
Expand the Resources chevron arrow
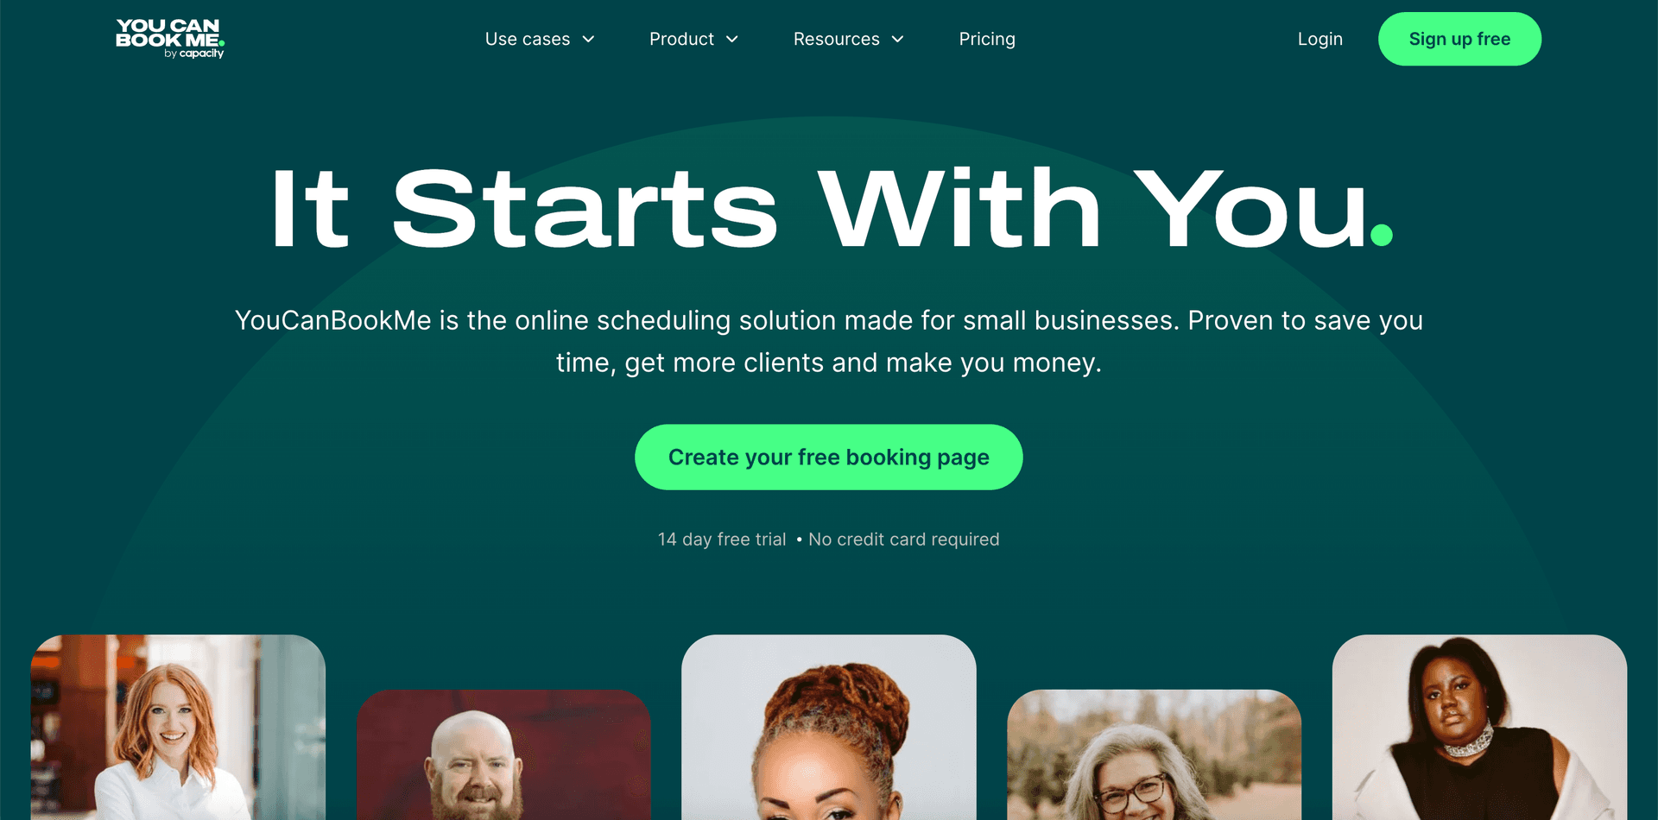pyautogui.click(x=897, y=40)
